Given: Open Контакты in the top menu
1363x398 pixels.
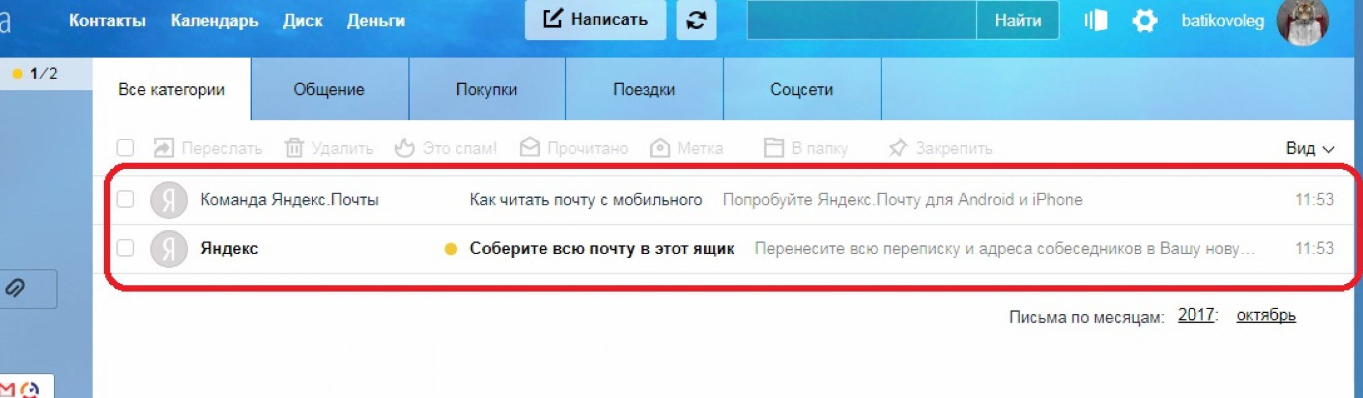Looking at the screenshot, I should pos(107,21).
